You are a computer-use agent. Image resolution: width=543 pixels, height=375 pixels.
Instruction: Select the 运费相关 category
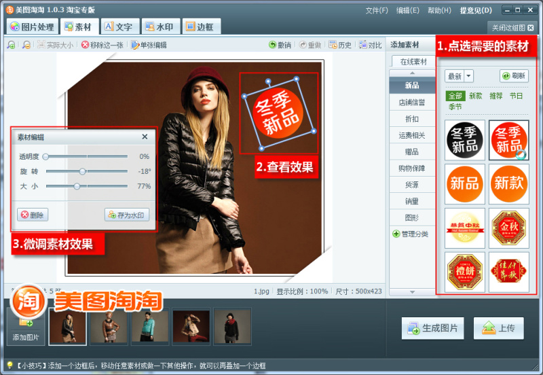coord(412,135)
